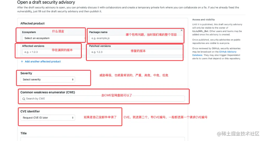
Task: Click the Affected versions label
Action: [x=33, y=46]
